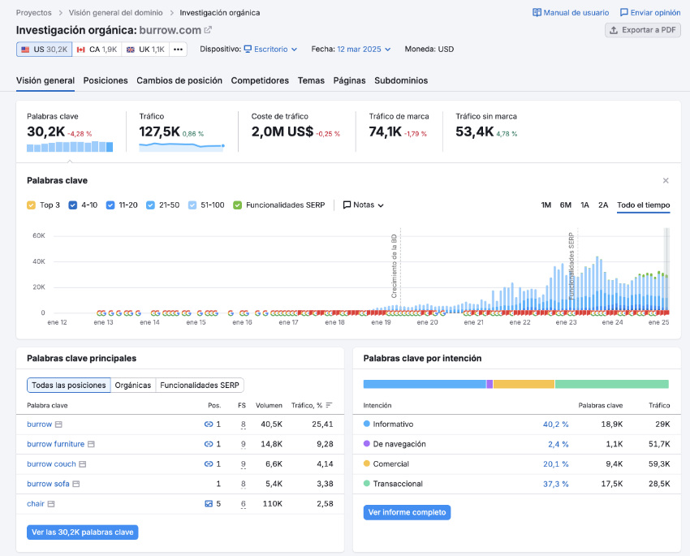Click Informativo 40,2 % link
690x556 pixels.
click(556, 425)
